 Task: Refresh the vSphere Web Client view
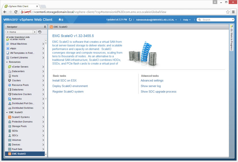[x=130, y=20]
